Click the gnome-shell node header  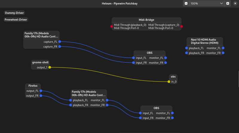coord(40,62)
